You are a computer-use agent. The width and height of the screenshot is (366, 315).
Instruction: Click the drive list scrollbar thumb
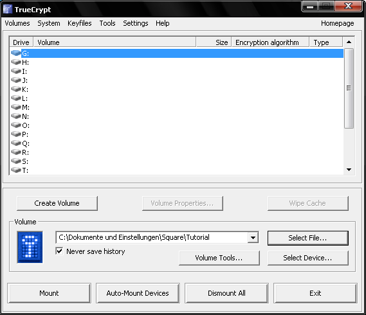[349, 88]
